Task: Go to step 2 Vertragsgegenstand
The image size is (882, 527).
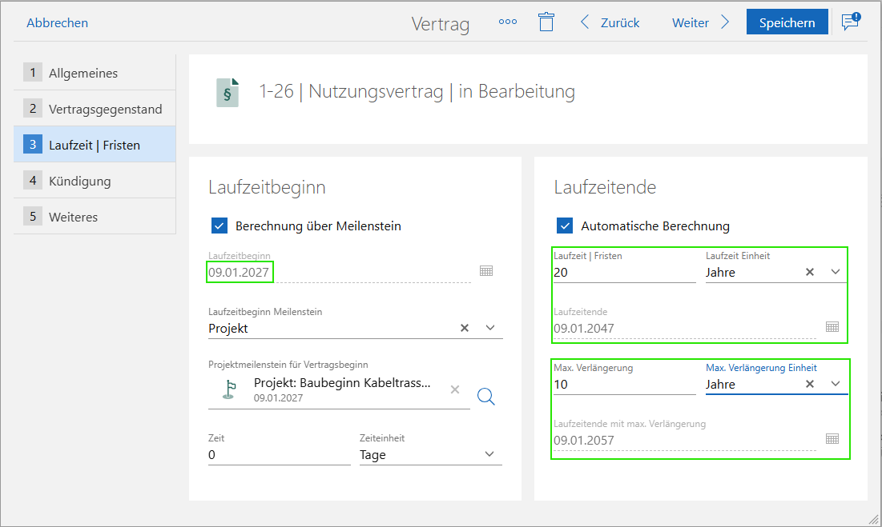Action: pyautogui.click(x=95, y=109)
